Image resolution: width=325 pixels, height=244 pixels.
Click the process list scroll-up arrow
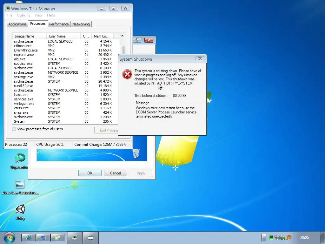point(122,36)
